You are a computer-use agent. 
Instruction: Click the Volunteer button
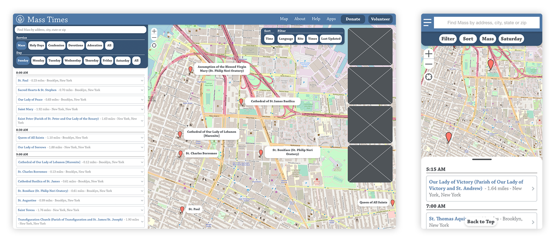coord(380,19)
